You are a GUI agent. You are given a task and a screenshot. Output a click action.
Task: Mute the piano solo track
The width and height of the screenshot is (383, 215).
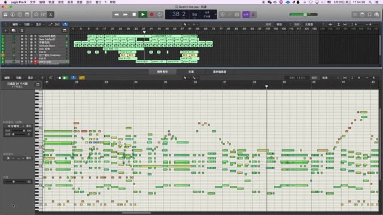[x=22, y=62]
